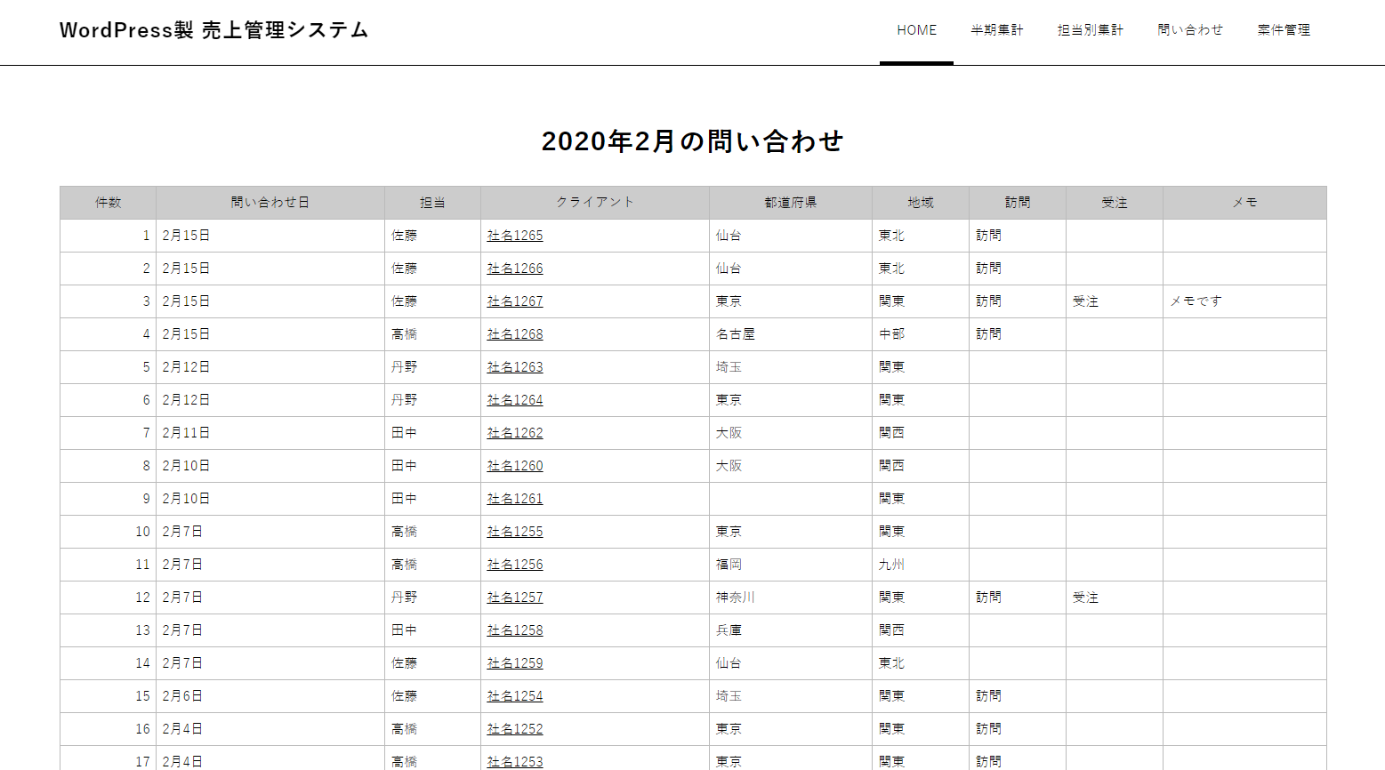Open client link 社名1268
Image resolution: width=1385 pixels, height=770 pixels.
click(514, 334)
